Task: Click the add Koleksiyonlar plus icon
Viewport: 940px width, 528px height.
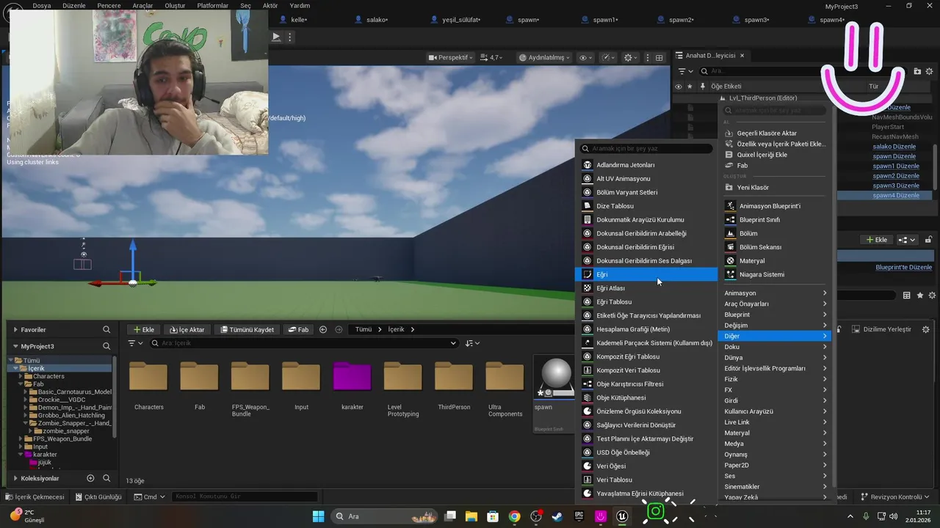Action: (91, 478)
